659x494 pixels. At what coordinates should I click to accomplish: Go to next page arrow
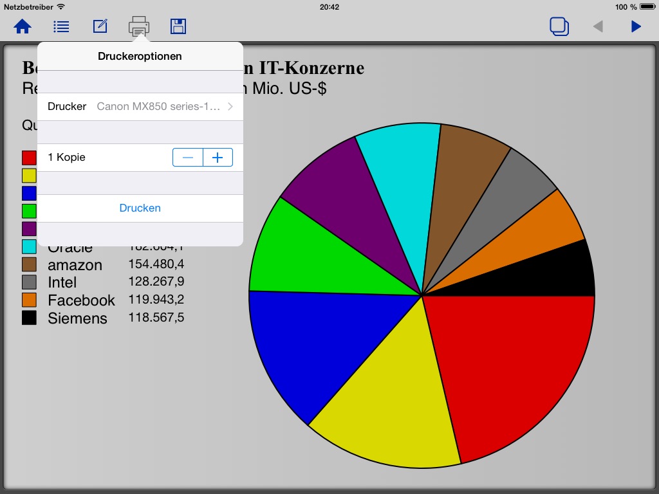[x=636, y=26]
